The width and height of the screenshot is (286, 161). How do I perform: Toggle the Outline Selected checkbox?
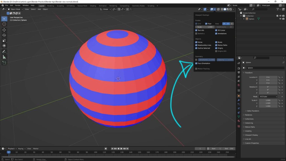click(196, 48)
